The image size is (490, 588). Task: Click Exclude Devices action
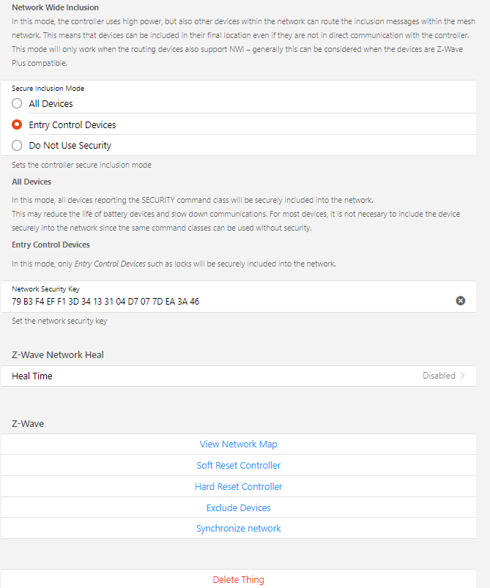[238, 507]
